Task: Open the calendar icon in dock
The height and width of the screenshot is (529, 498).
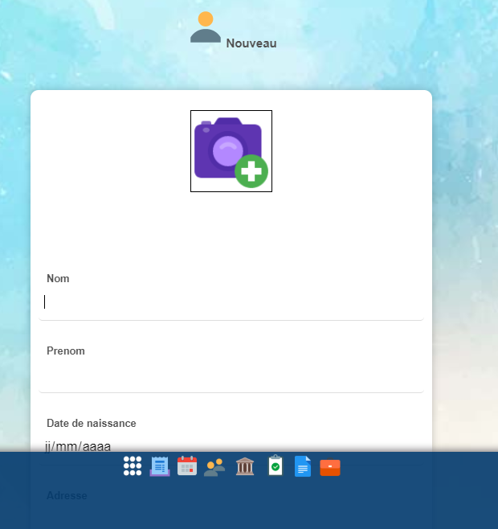Action: 187,466
